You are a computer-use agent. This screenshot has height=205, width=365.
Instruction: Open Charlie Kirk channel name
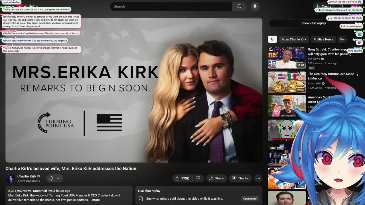27,176
